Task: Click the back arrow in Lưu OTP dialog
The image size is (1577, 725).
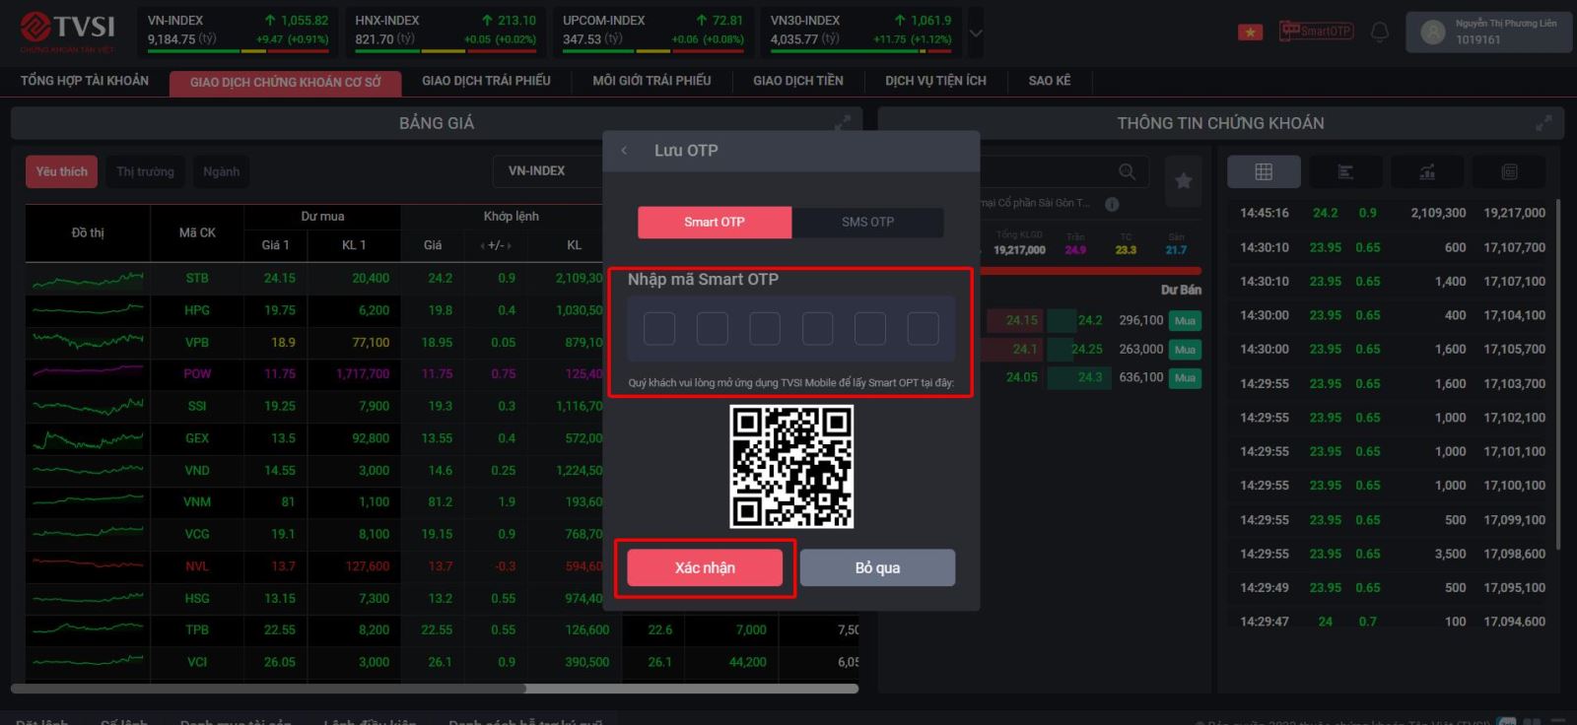Action: [x=624, y=151]
